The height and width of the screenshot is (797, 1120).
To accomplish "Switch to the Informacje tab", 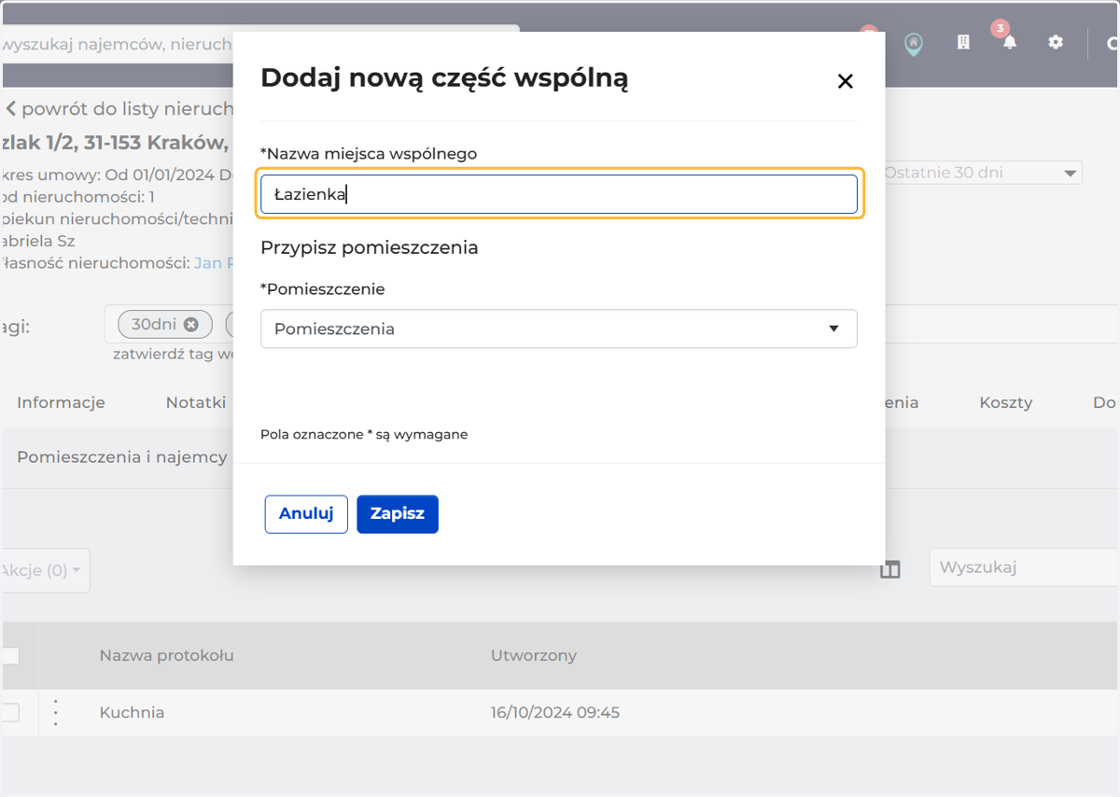I will pos(61,402).
